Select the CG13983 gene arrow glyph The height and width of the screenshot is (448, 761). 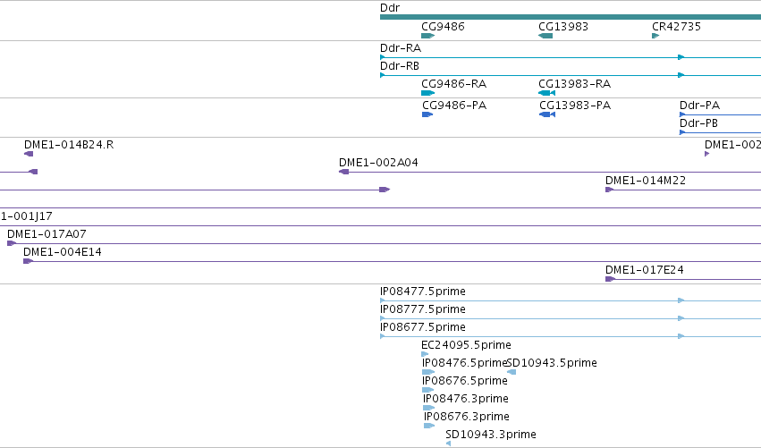545,36
